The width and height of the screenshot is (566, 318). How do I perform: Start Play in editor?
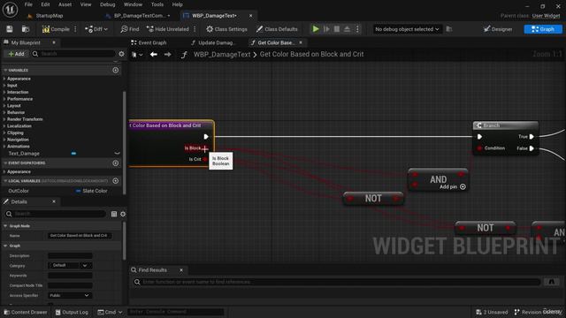click(x=316, y=29)
